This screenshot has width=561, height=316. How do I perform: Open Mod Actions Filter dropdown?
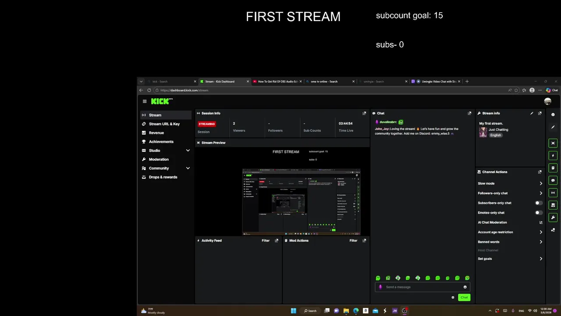click(353, 241)
